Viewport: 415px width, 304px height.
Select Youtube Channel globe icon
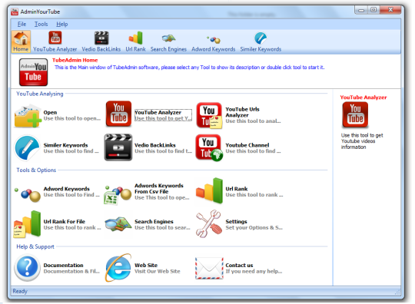[209, 147]
